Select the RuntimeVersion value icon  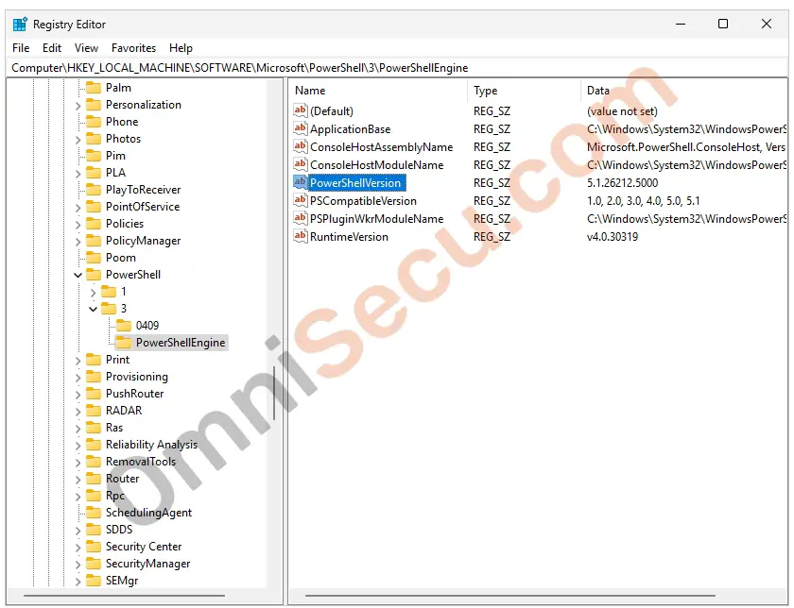301,237
